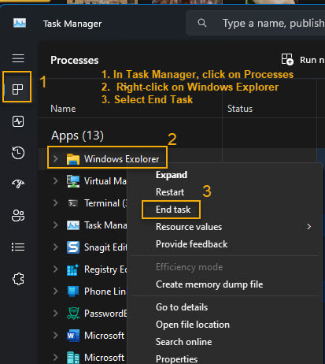The width and height of the screenshot is (325, 364).
Task: Click the Terminal app icon
Action: pos(73,203)
